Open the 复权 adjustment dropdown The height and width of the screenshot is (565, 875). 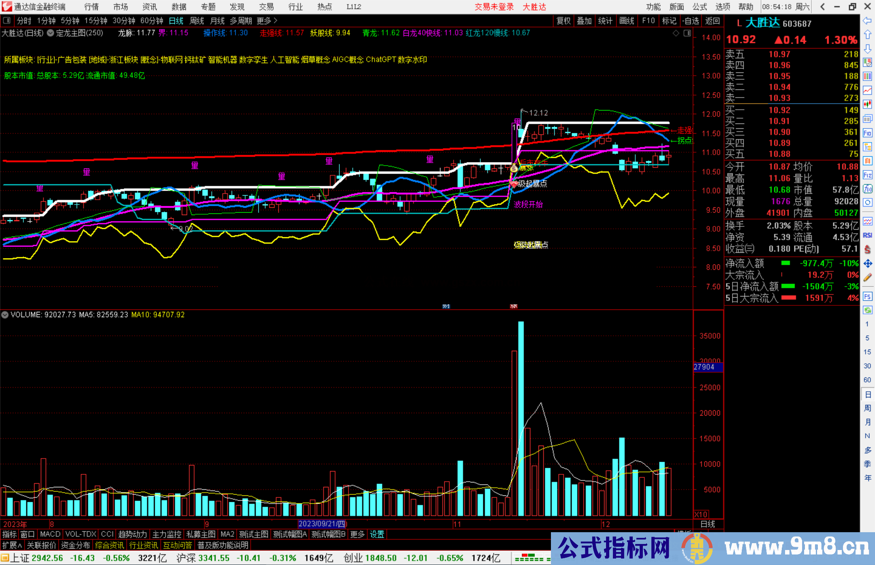(x=563, y=21)
